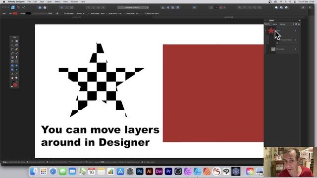Image resolution: width=317 pixels, height=178 pixels.
Task: Select the Transparency tool
Action: (16, 57)
